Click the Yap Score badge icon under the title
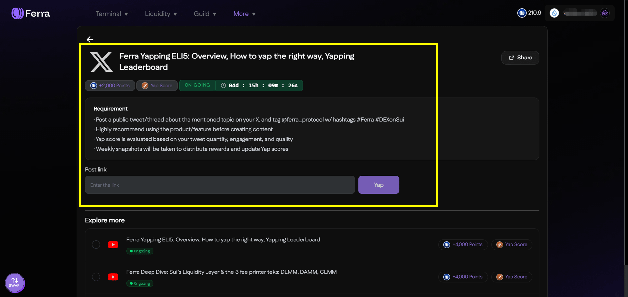This screenshot has width=628, height=297. coord(145,86)
